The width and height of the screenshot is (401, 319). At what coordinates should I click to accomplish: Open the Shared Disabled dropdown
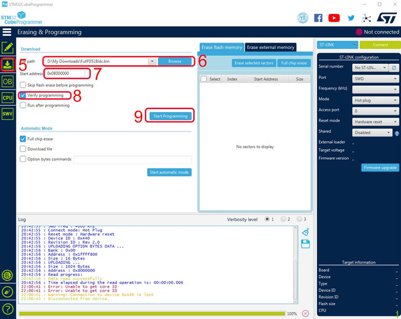pyautogui.click(x=372, y=132)
